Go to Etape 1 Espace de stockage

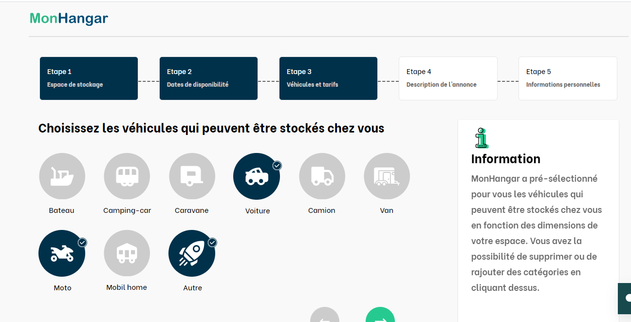pyautogui.click(x=89, y=78)
